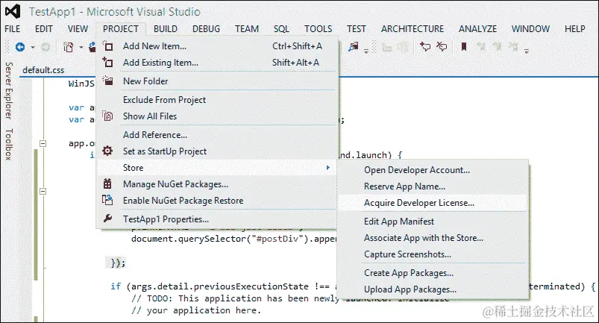Open the VIEW menu
This screenshot has width=599, height=323.
click(78, 29)
